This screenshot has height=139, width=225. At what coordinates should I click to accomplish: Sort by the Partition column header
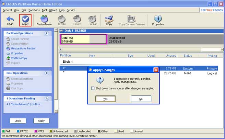65,55
